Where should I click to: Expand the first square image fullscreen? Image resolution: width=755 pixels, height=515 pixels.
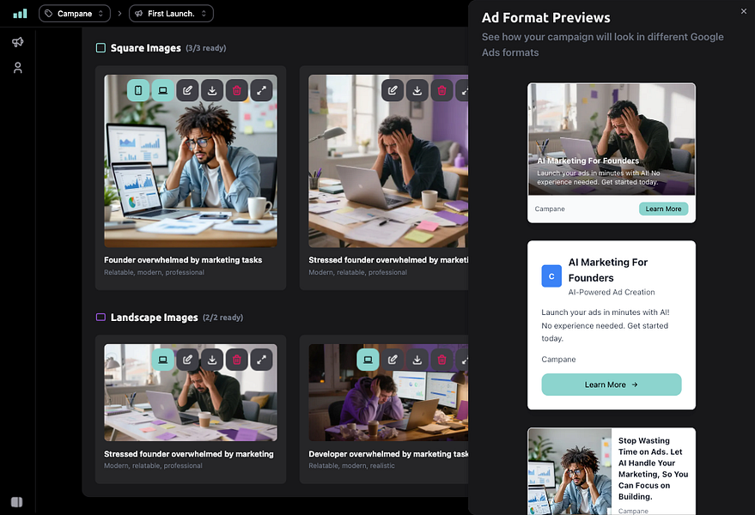pos(261,90)
